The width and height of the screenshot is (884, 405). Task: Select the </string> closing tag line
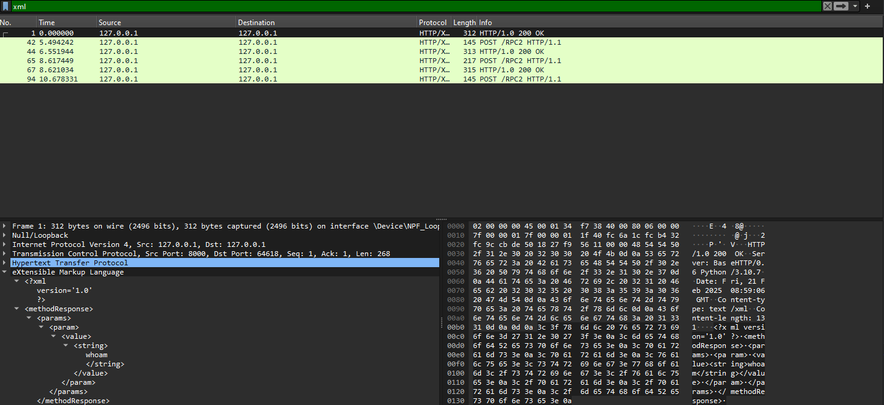click(x=105, y=364)
